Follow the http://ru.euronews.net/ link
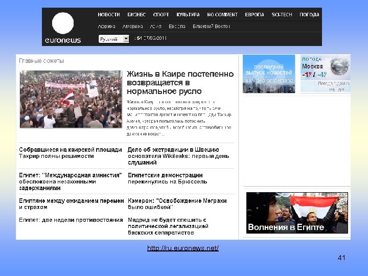 [183, 248]
